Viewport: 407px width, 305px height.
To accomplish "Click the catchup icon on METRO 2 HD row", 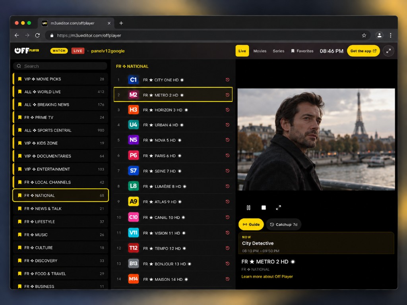I will (x=227, y=95).
